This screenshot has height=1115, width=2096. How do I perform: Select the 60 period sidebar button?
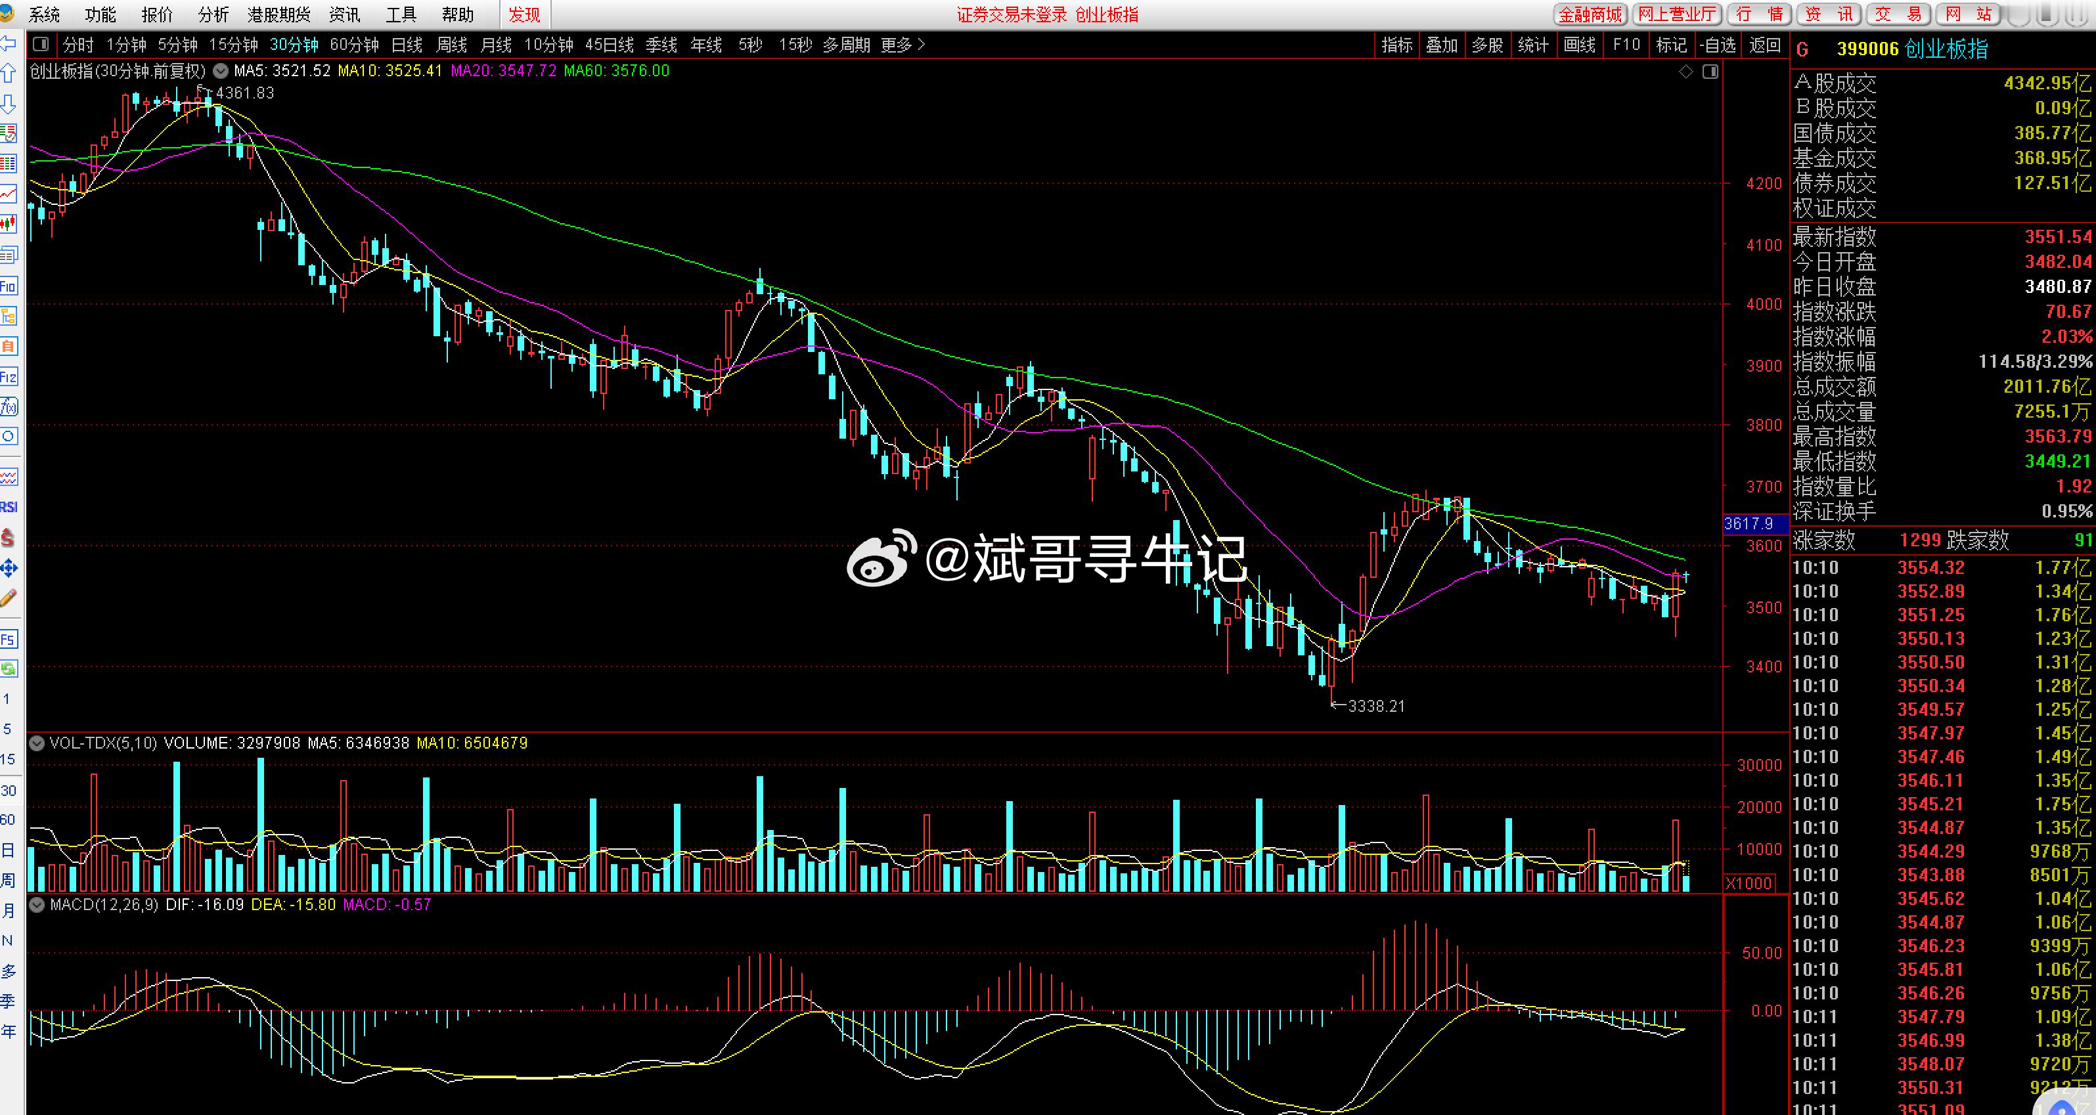(7, 820)
